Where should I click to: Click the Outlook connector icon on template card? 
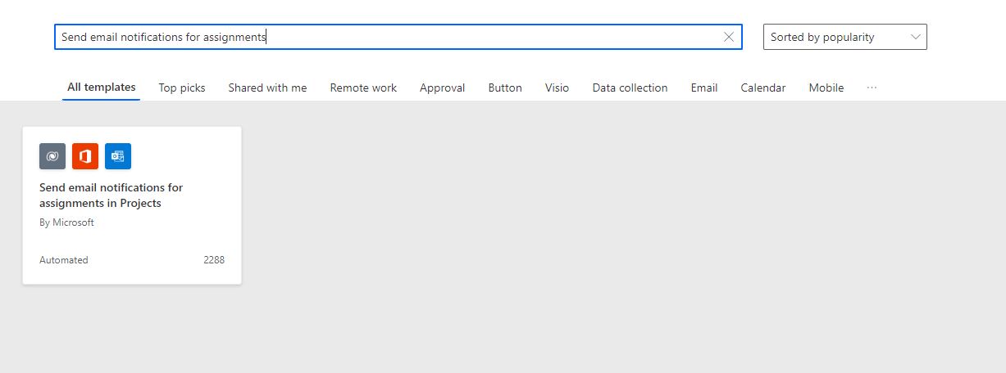coord(118,156)
